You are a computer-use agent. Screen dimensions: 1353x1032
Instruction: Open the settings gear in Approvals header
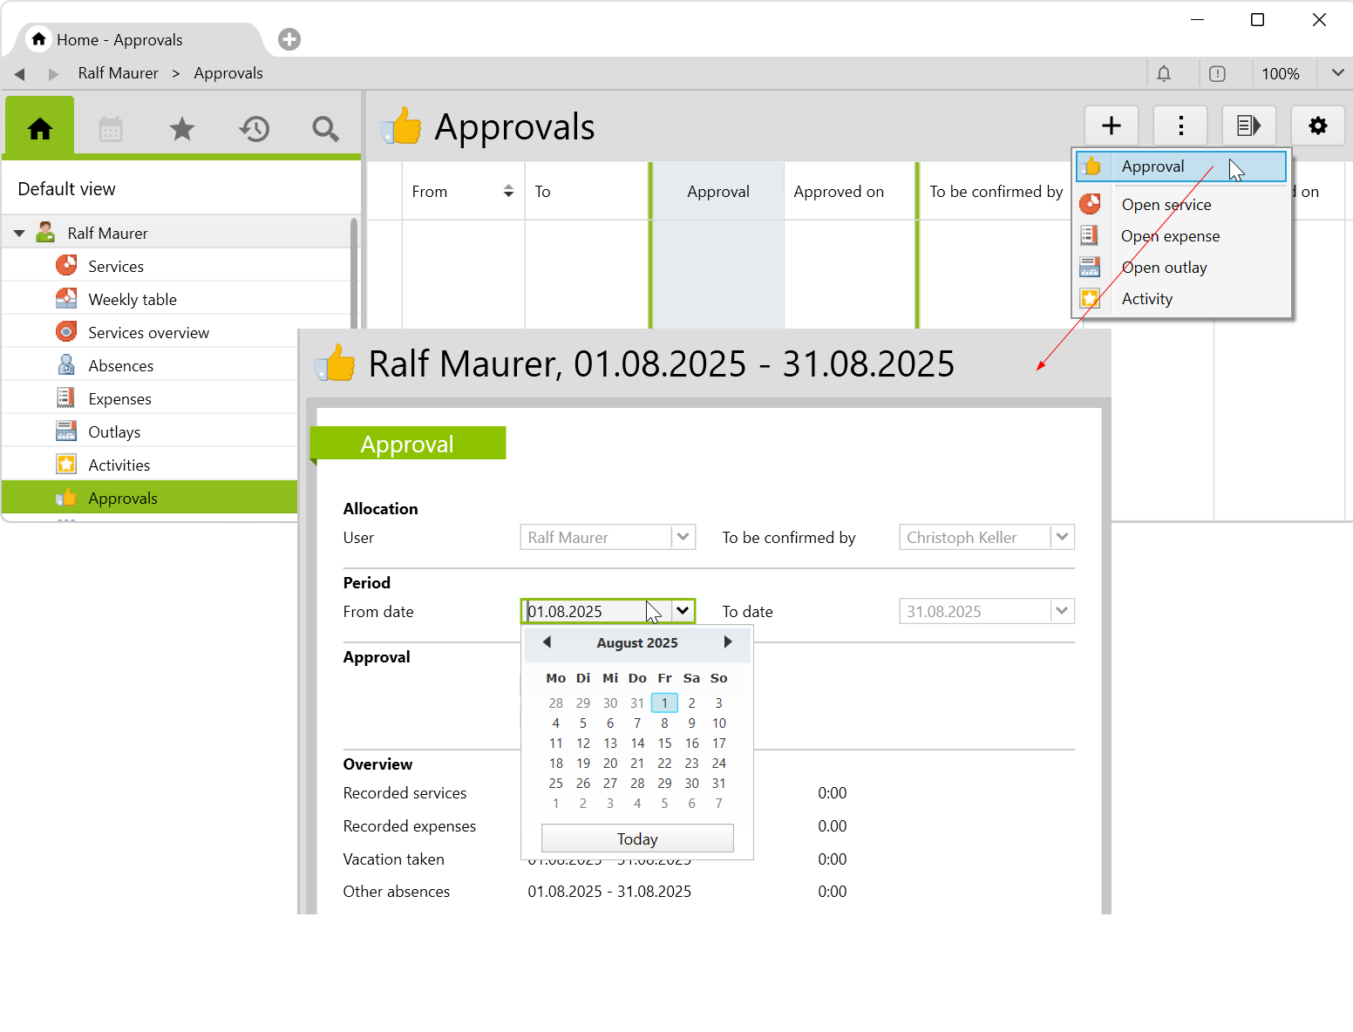pyautogui.click(x=1317, y=126)
